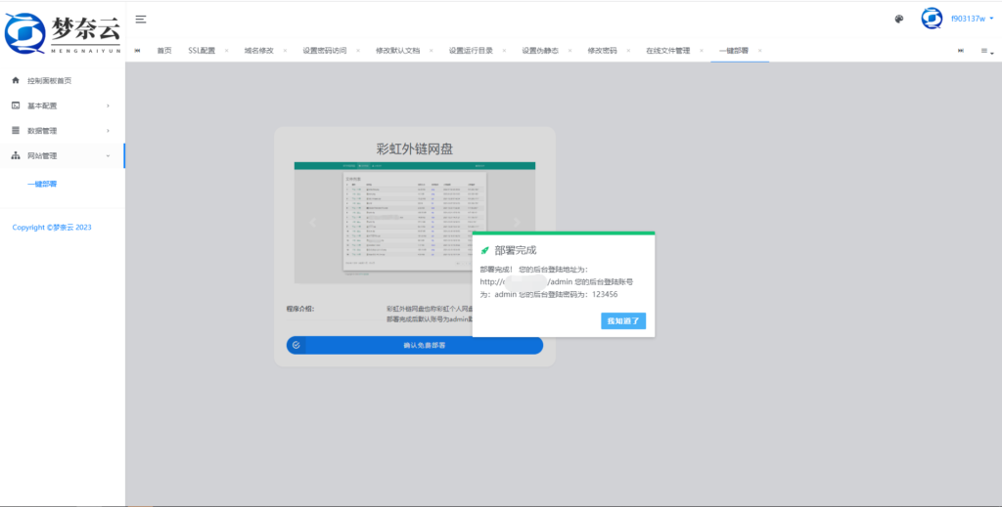The image size is (1002, 507).
Task: Click the user avatar icon
Action: pos(931,19)
